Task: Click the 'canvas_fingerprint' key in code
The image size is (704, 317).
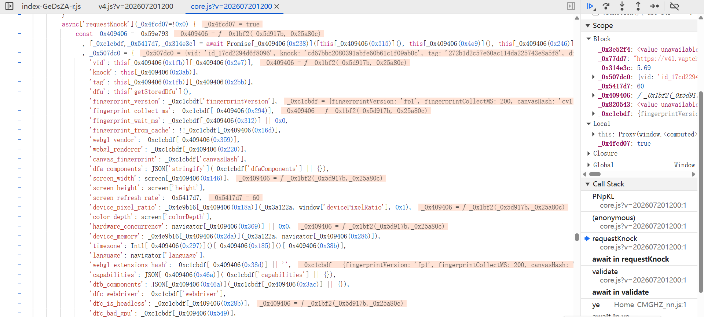Action: [123, 159]
